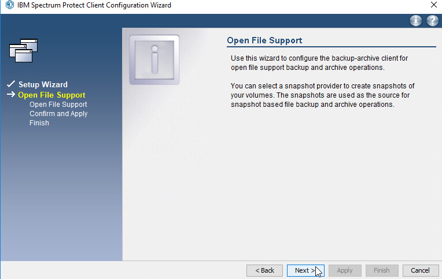Choose the indented Open File Support sub-step
This screenshot has width=442, height=279.
(x=58, y=105)
